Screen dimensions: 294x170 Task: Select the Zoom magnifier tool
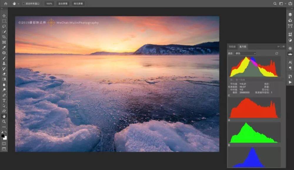(x=4, y=122)
